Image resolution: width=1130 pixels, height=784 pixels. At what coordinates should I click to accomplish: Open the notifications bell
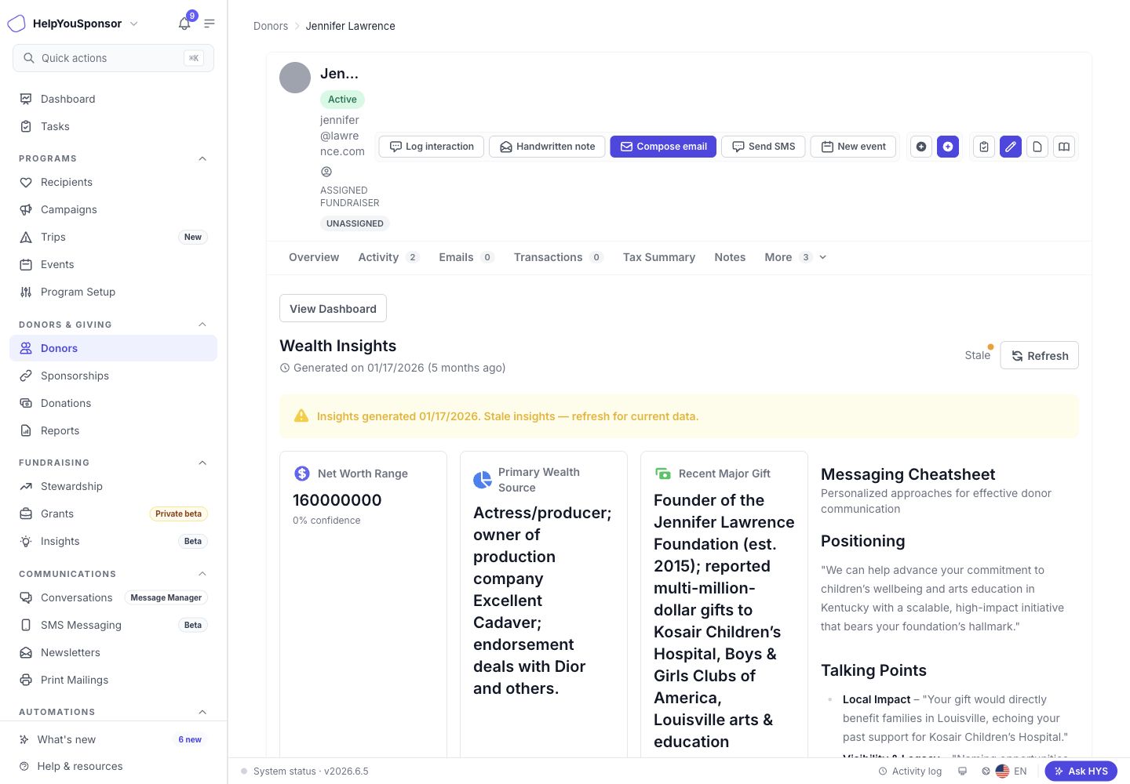point(184,24)
